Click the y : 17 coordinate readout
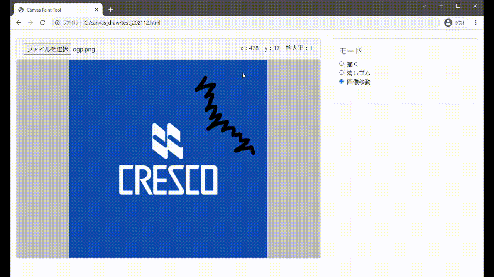Image resolution: width=494 pixels, height=277 pixels. pyautogui.click(x=272, y=48)
